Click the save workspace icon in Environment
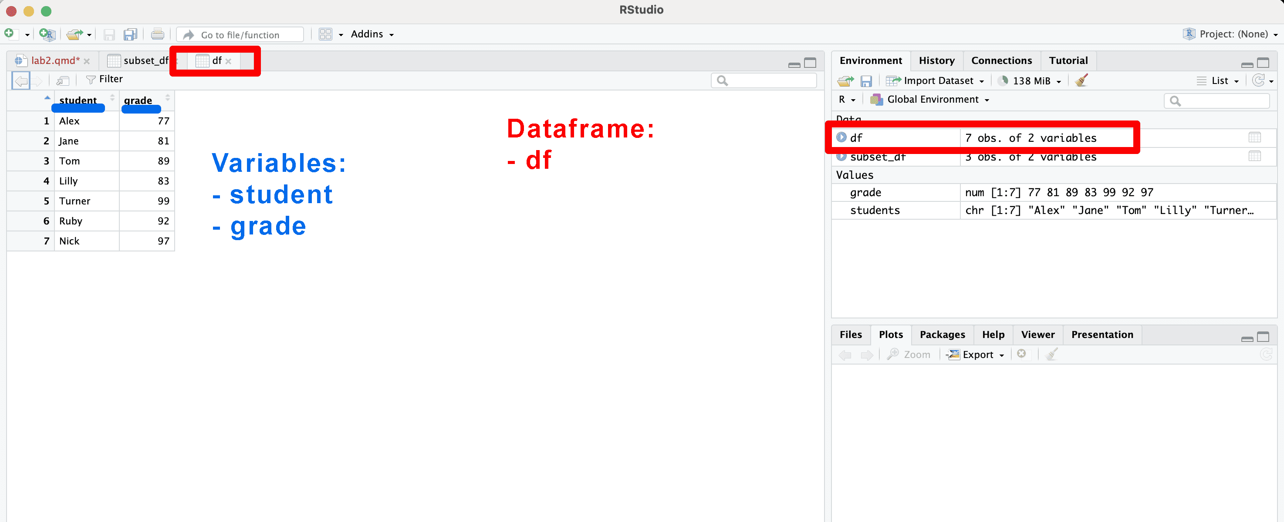The width and height of the screenshot is (1284, 522). pos(866,80)
